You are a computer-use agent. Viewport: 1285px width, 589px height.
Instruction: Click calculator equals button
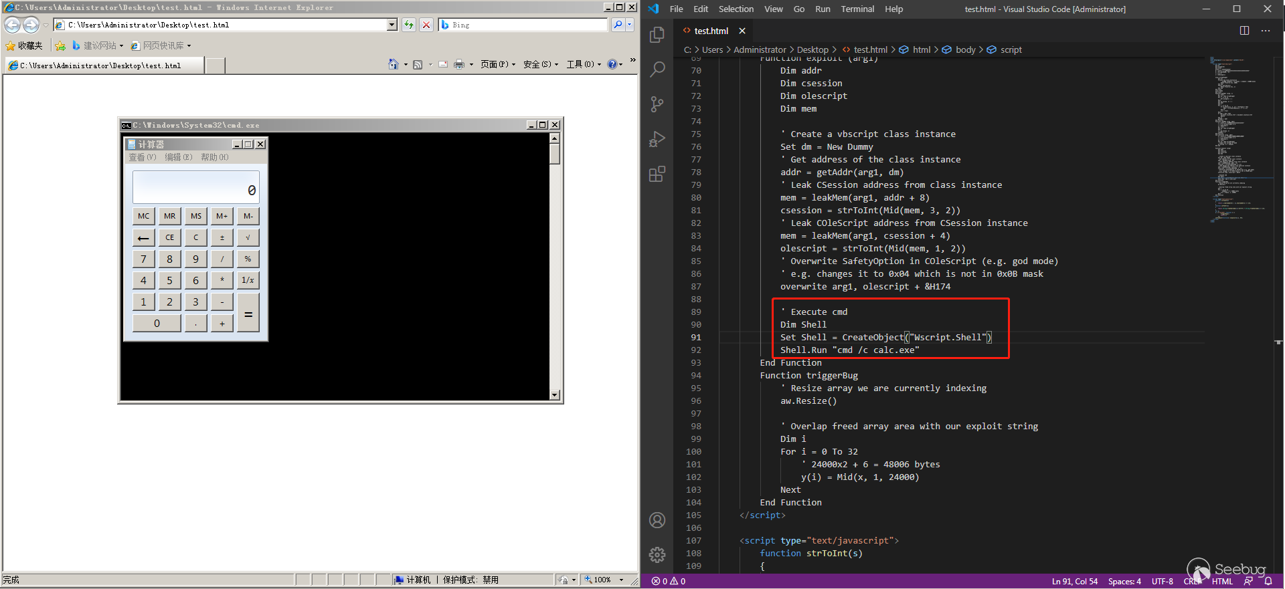coord(248,313)
